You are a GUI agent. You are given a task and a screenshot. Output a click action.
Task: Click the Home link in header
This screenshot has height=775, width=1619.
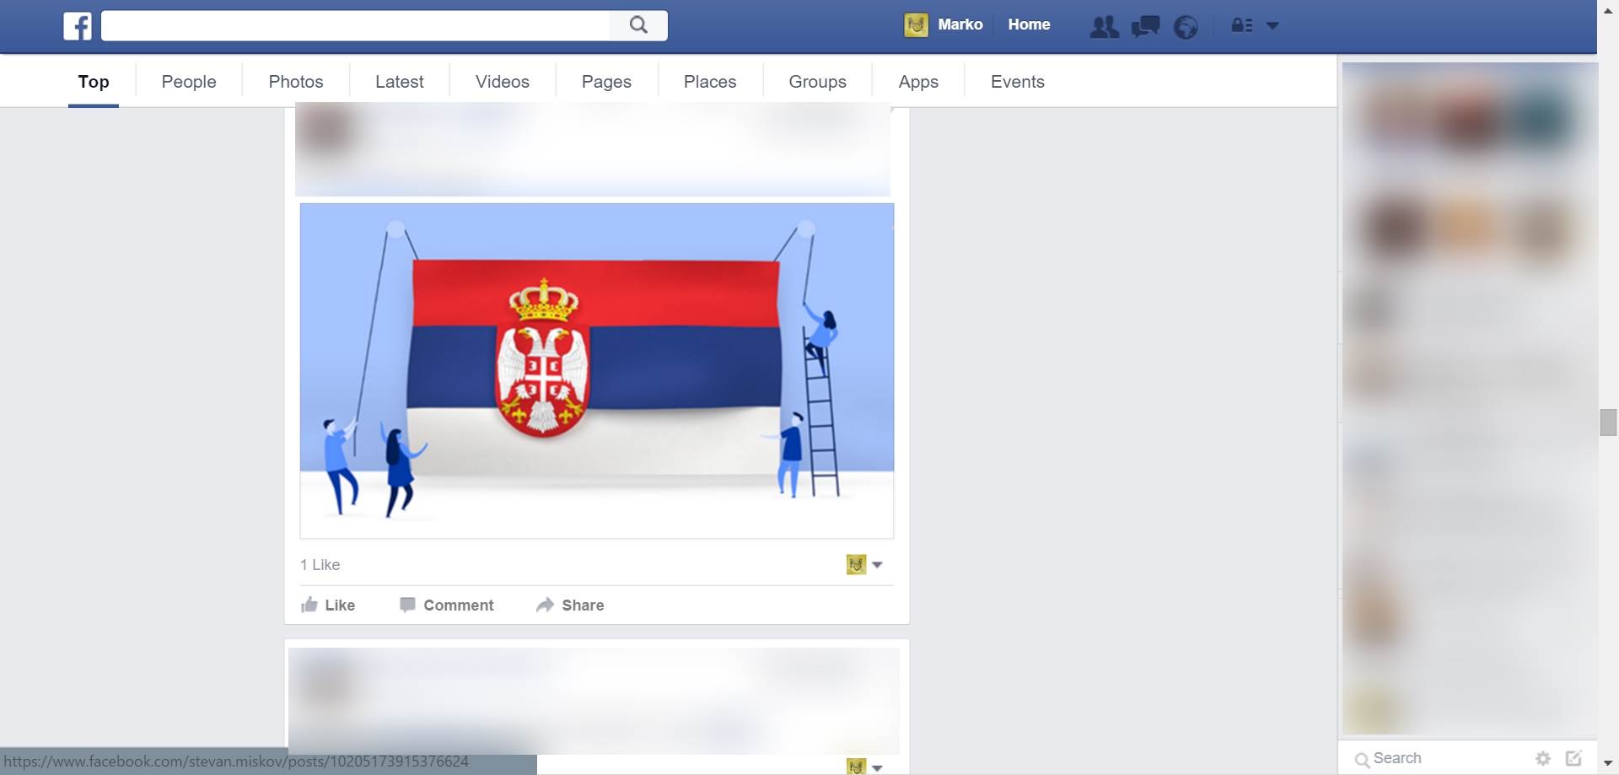click(1029, 24)
